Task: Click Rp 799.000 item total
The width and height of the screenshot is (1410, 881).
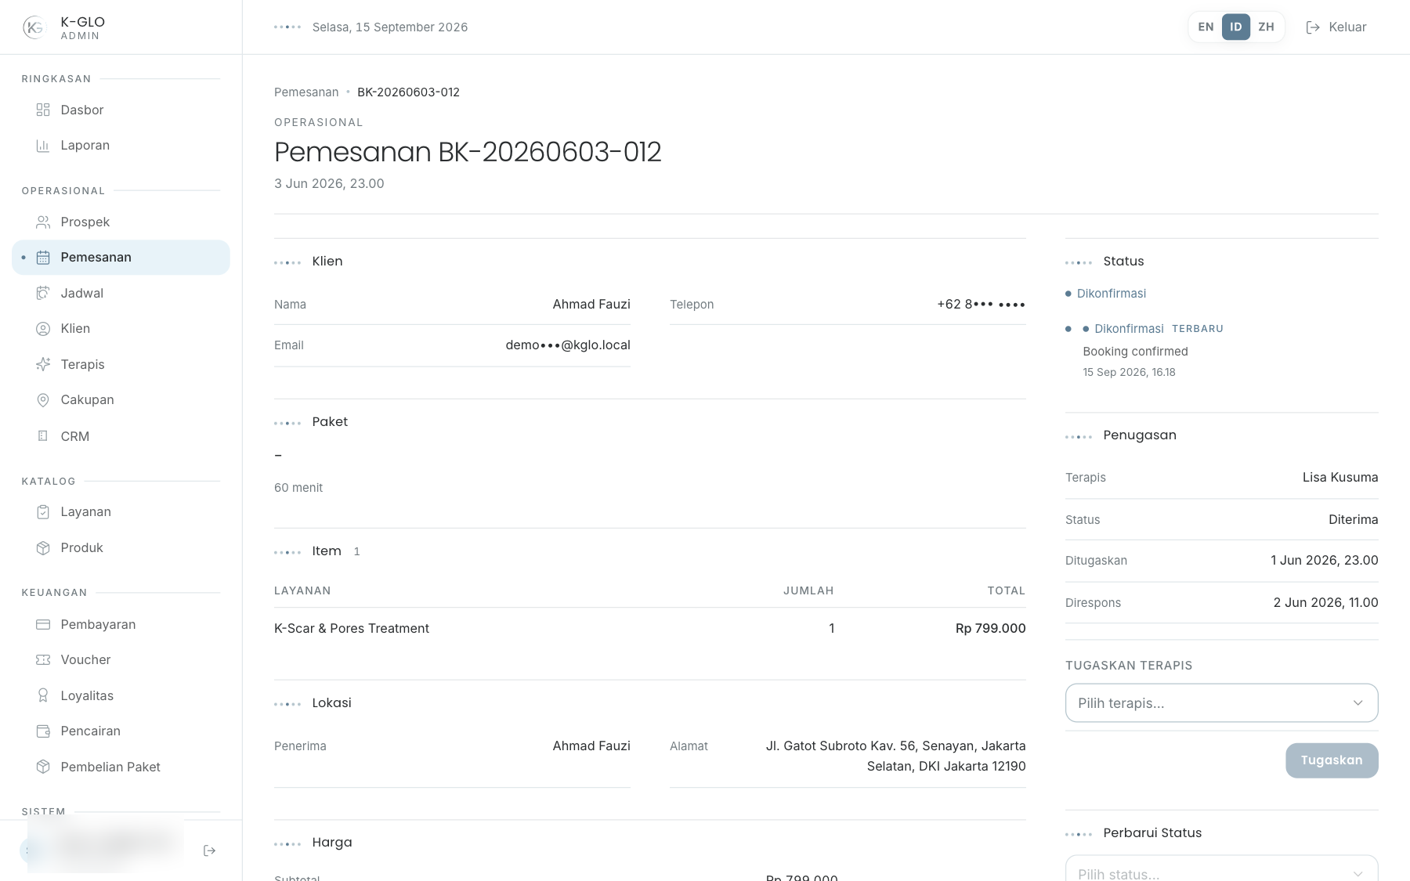Action: (990, 628)
